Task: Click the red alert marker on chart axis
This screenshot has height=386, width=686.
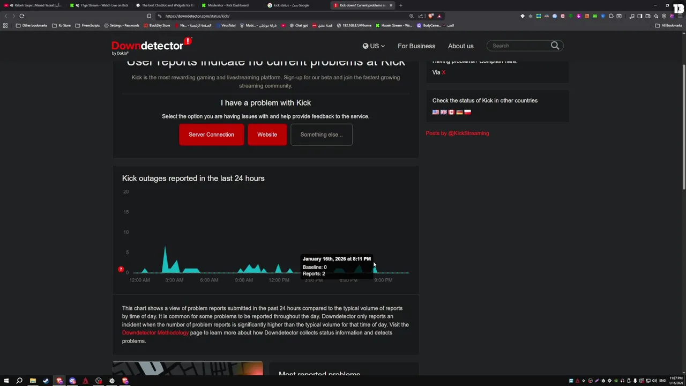Action: [x=121, y=269]
